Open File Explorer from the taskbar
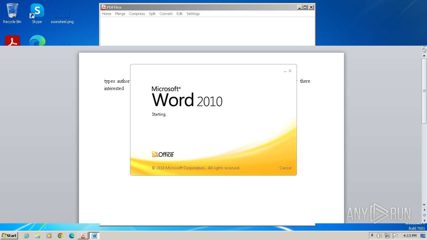The image size is (427, 240). click(38, 236)
